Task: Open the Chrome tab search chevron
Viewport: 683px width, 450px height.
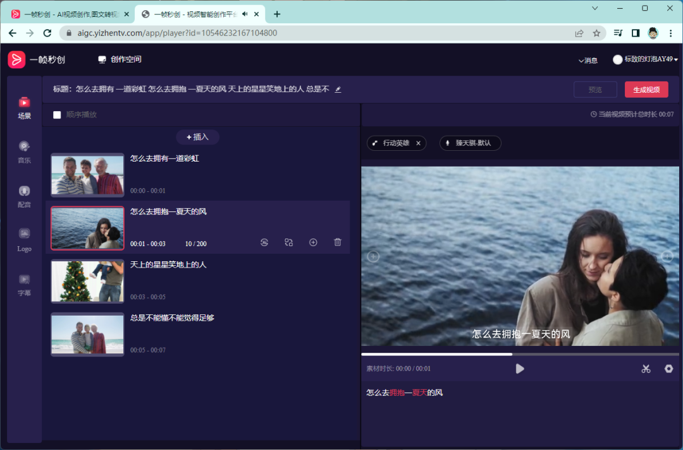Action: coord(595,8)
